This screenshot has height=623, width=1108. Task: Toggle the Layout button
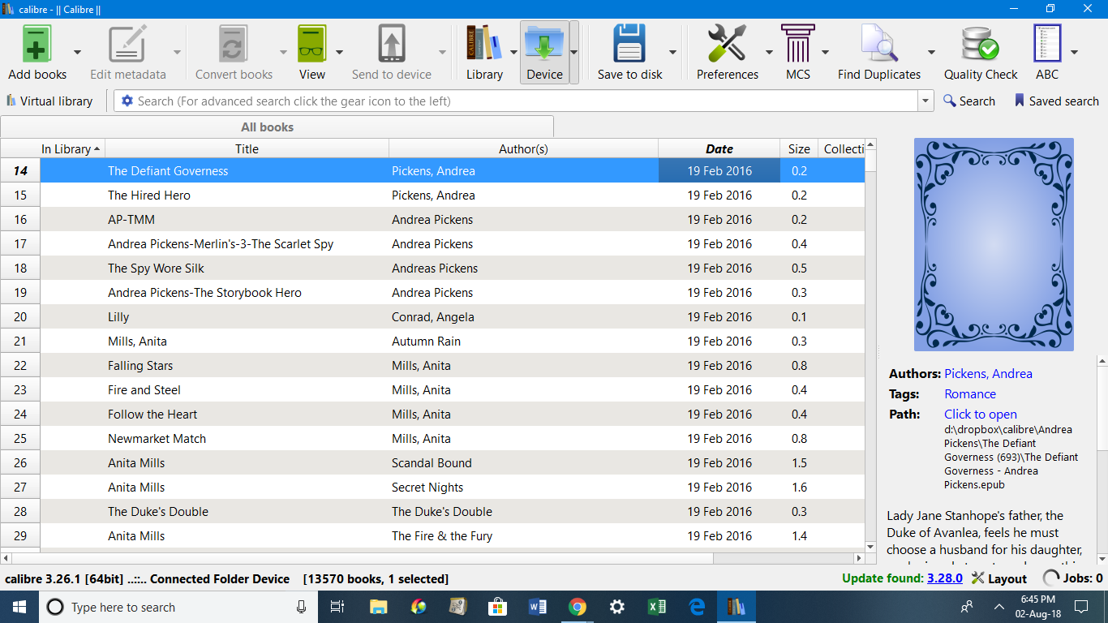point(999,578)
